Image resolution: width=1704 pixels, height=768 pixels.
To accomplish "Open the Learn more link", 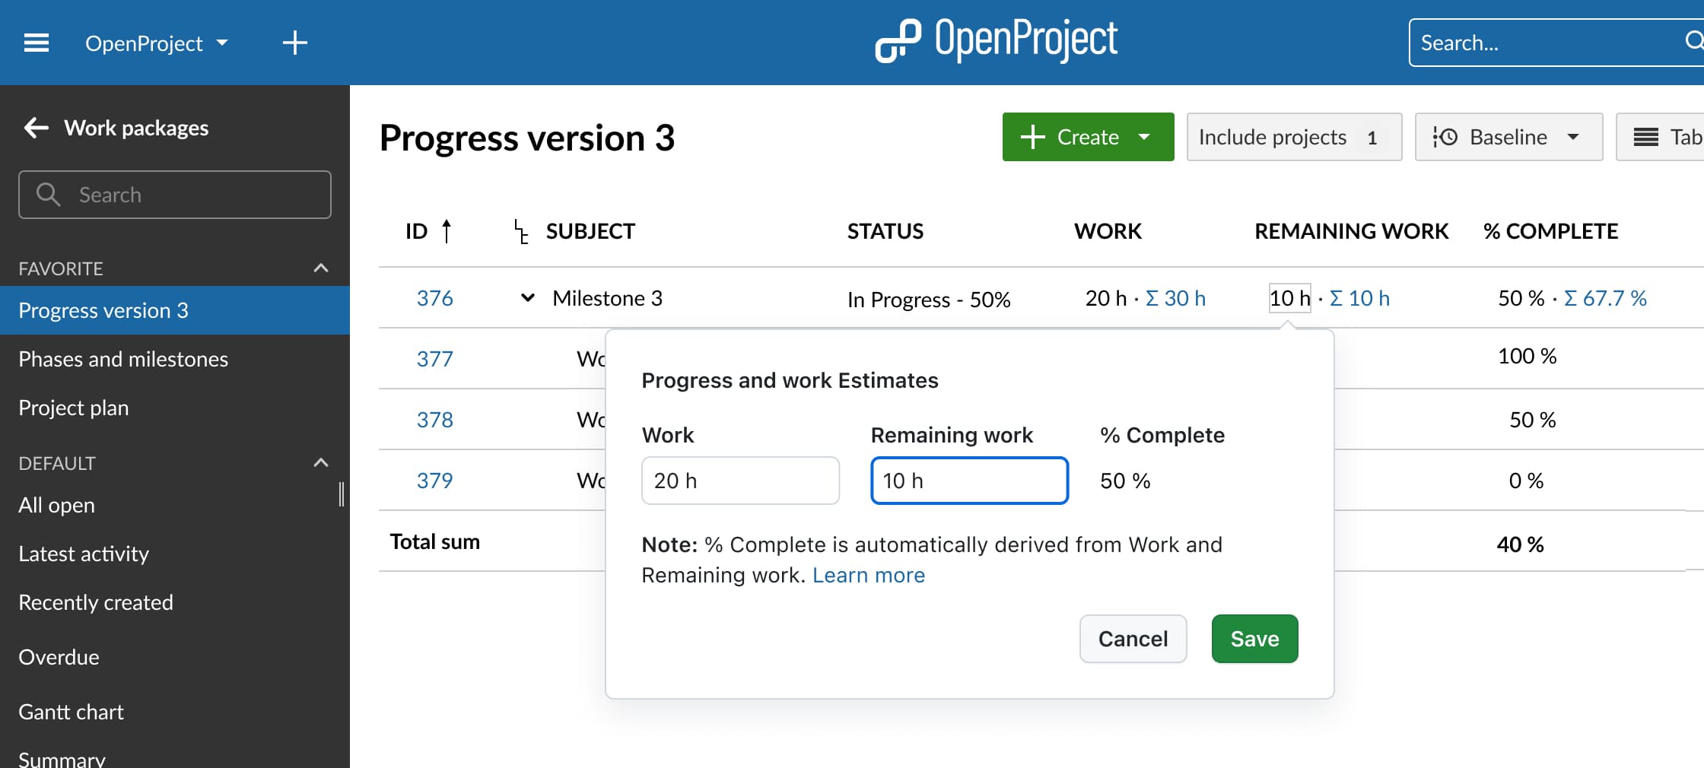I will (868, 575).
